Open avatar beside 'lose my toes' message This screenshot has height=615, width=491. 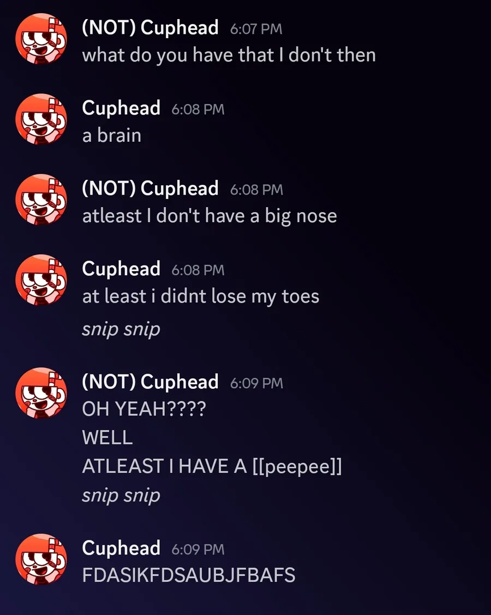[41, 280]
